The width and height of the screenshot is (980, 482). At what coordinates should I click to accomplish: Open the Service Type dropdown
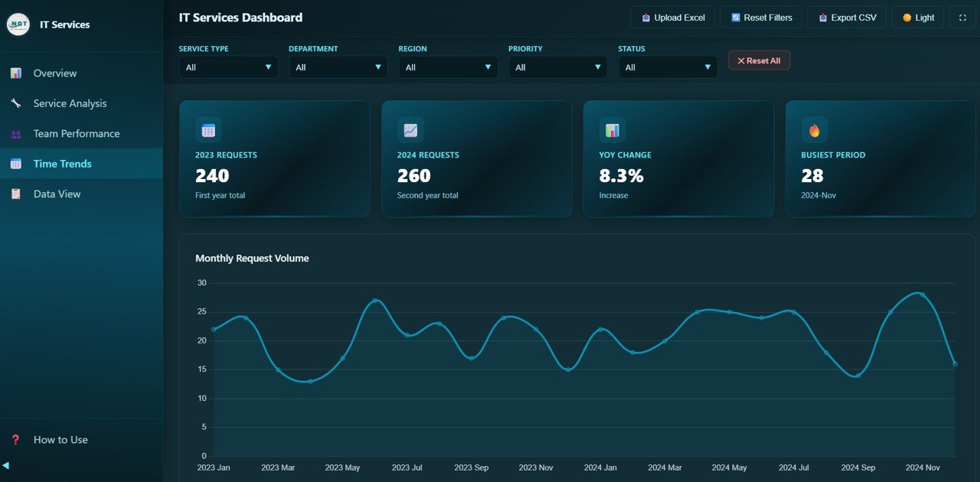click(x=227, y=67)
